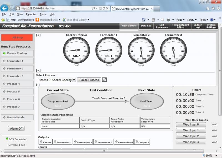Toggle Process 4 run state
This screenshot has width=222, height=158.
click(x=17, y=84)
